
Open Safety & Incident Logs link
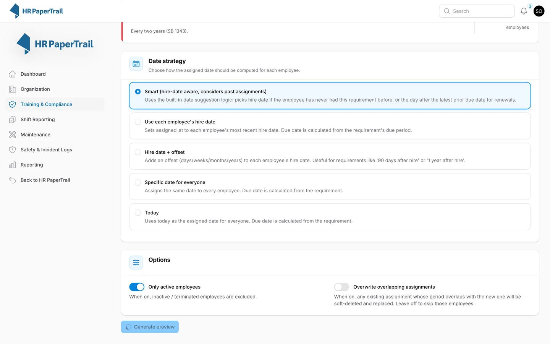55,150
